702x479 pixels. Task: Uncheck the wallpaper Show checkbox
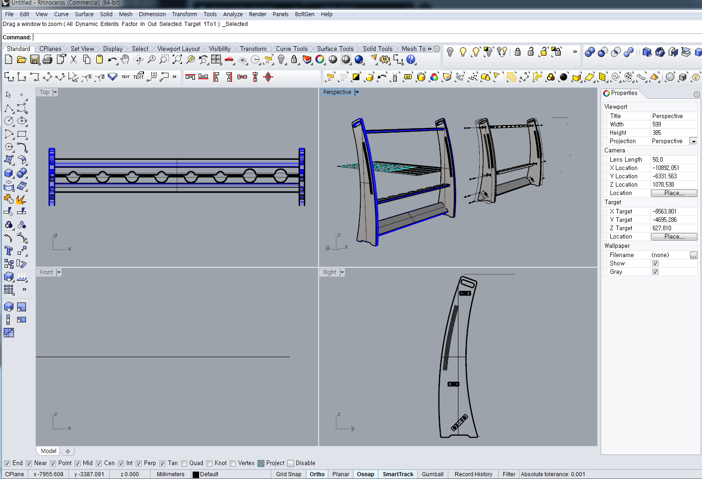pyautogui.click(x=655, y=264)
